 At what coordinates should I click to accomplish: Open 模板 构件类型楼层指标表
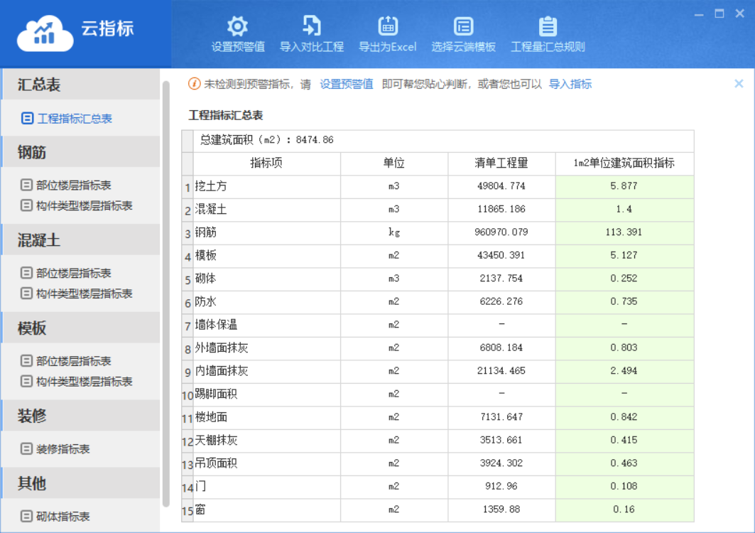click(77, 382)
